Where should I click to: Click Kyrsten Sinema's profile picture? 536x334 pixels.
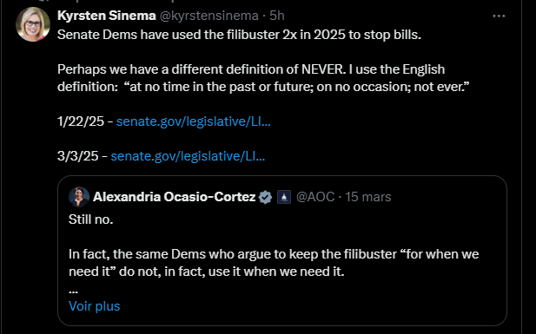click(x=33, y=24)
